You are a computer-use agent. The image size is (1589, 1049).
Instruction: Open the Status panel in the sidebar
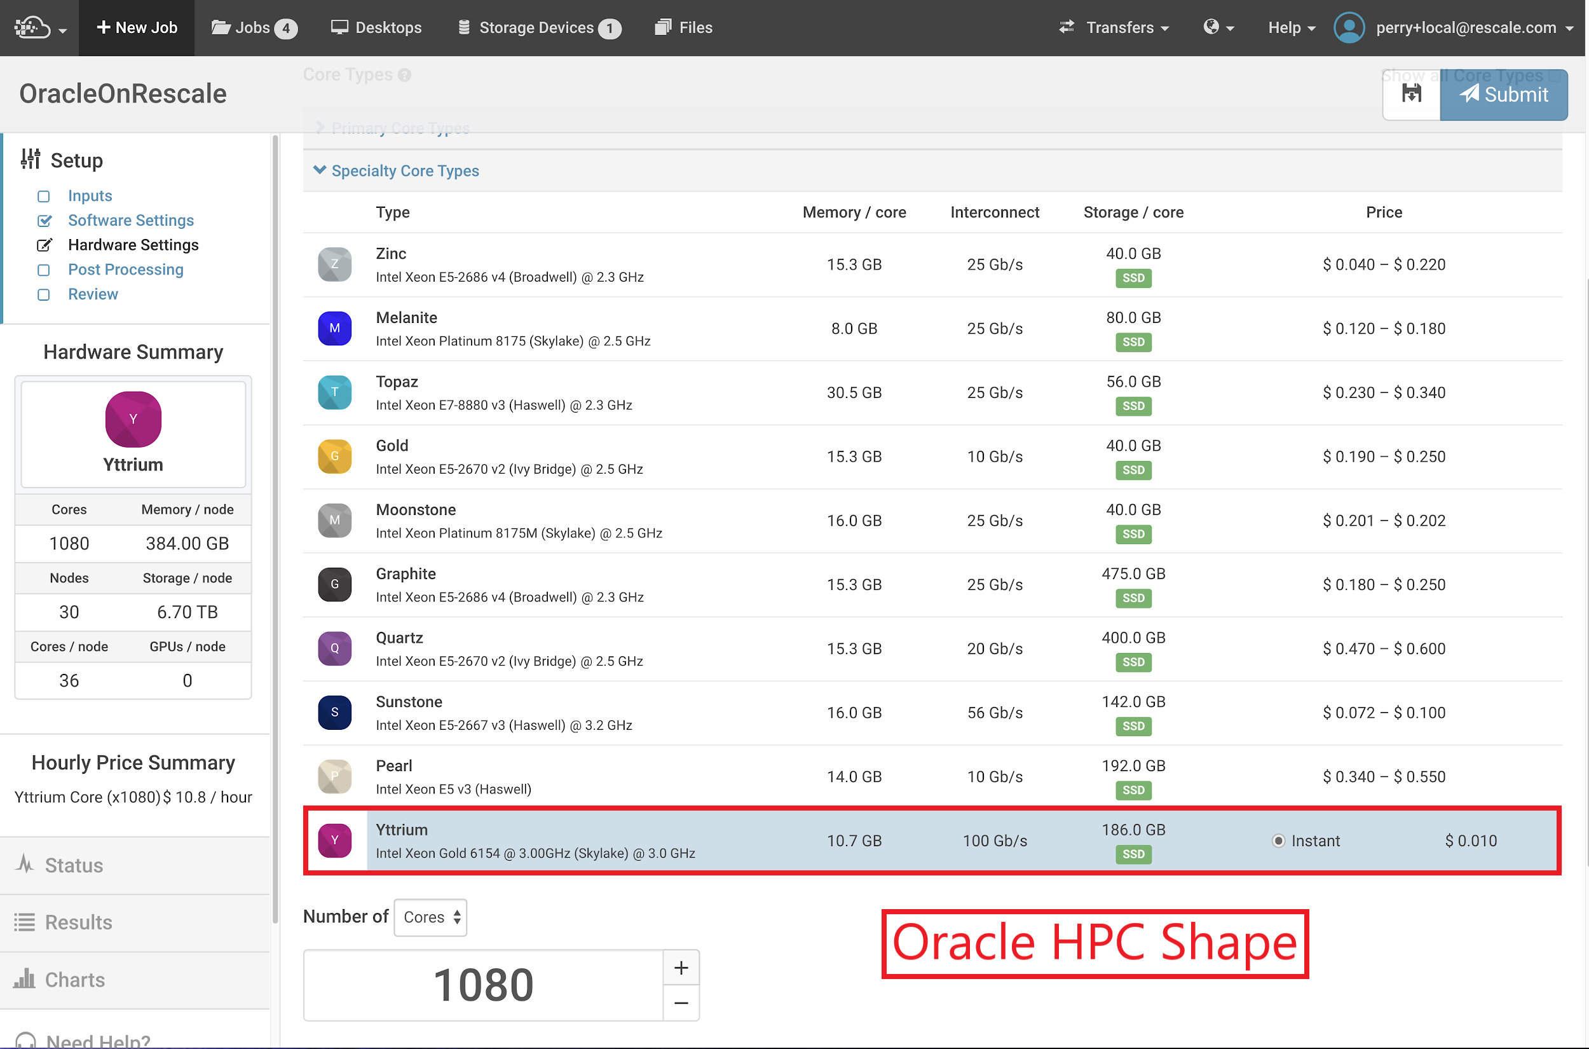[x=72, y=865]
